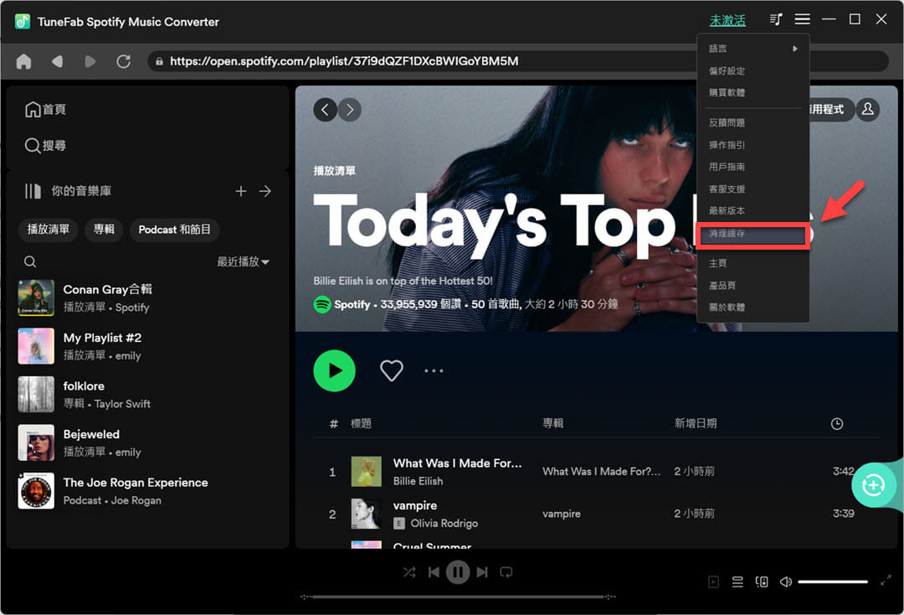Reload the page with the refresh icon
Viewport: 904px width, 615px height.
123,61
